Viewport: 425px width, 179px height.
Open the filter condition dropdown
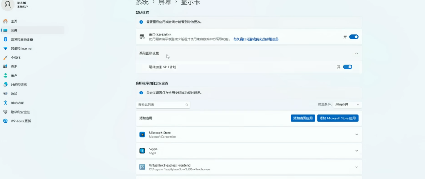tap(347, 105)
